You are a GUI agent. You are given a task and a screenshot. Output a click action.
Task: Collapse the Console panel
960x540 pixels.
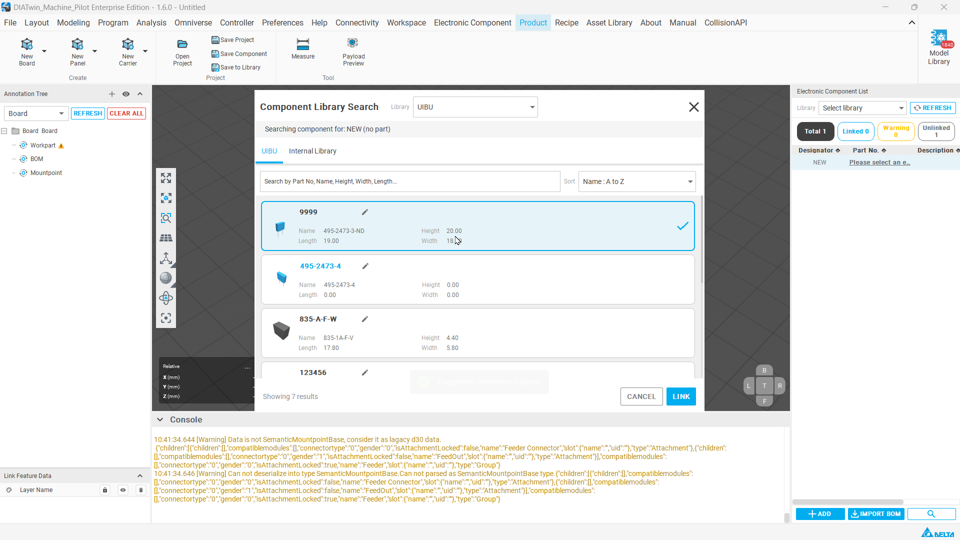click(160, 420)
